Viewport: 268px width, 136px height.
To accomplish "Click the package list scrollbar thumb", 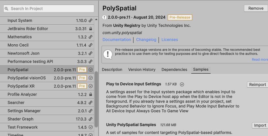I will [96, 99].
